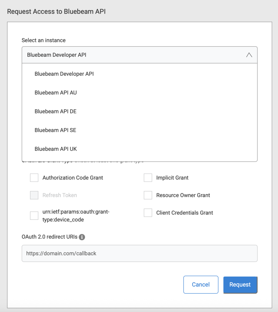Image resolution: width=278 pixels, height=312 pixels.
Task: Pick Bluebeam API UK instance
Action: point(140,149)
